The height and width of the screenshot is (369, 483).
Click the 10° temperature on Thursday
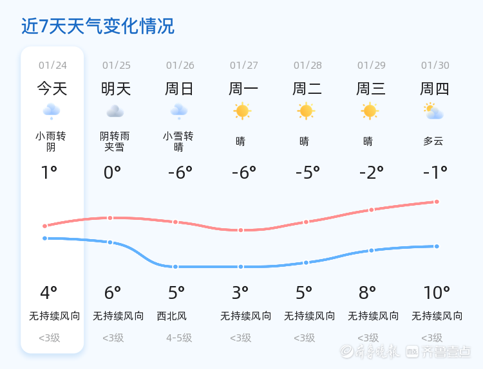tap(437, 293)
